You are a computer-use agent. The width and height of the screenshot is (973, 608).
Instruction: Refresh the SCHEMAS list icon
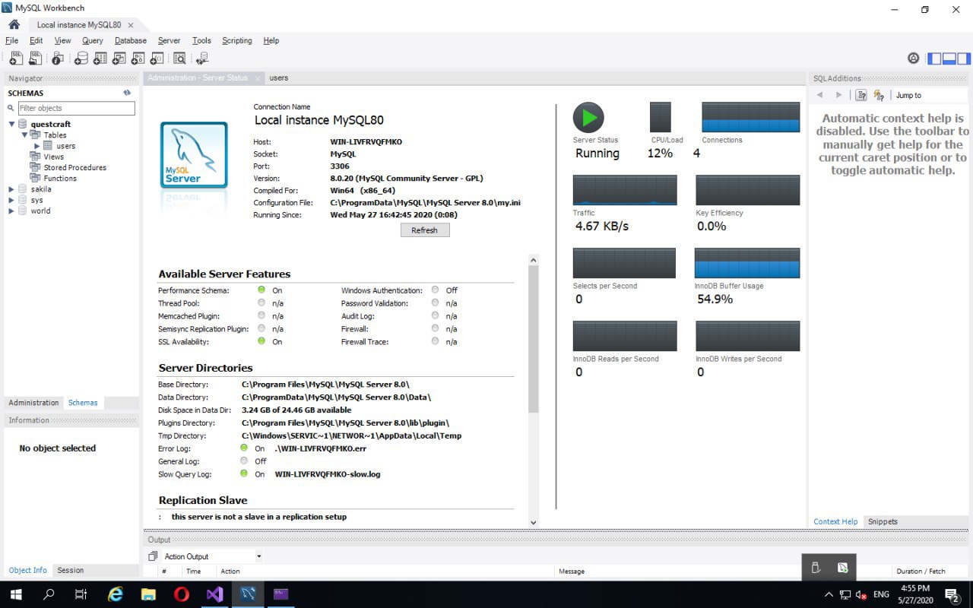[x=127, y=93]
